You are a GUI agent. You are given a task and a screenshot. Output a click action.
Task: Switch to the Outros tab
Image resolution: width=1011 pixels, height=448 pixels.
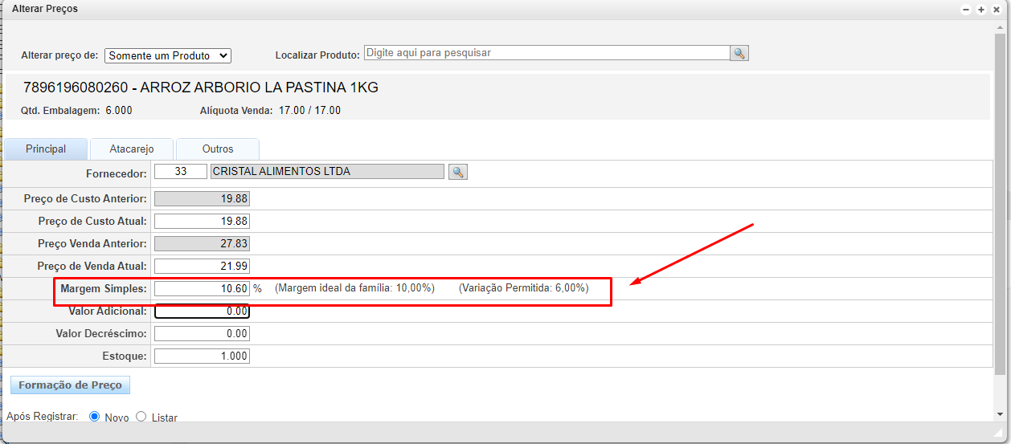click(218, 149)
